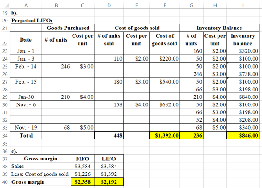Click the 'c).' label cell

[x=26, y=151]
